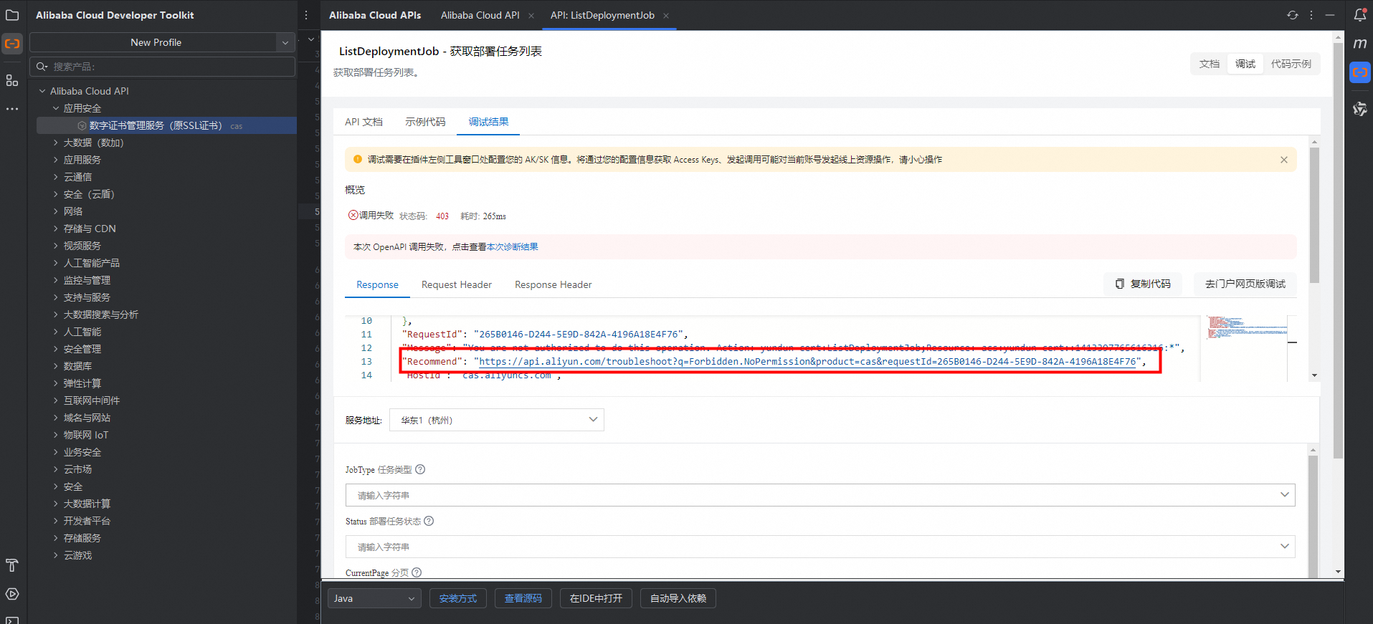
Task: Expand the 大数据 (数加) tree node
Action: point(56,143)
